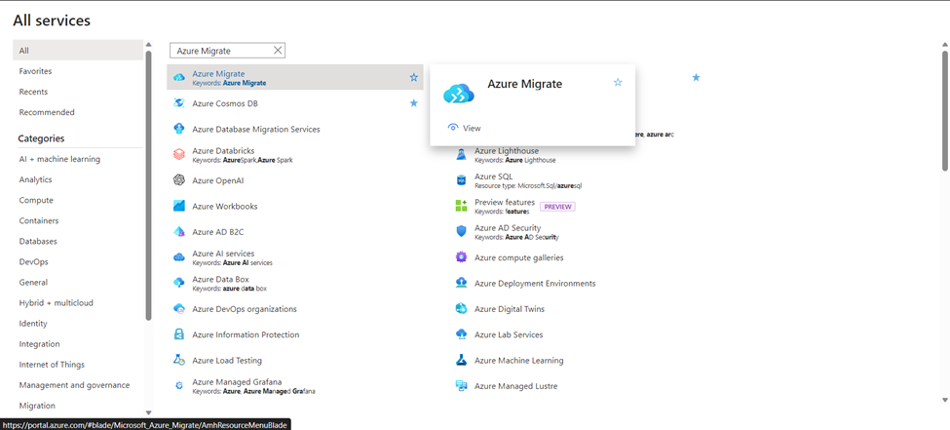Open Azure Deployment Environments link
This screenshot has height=430, width=950.
535,283
